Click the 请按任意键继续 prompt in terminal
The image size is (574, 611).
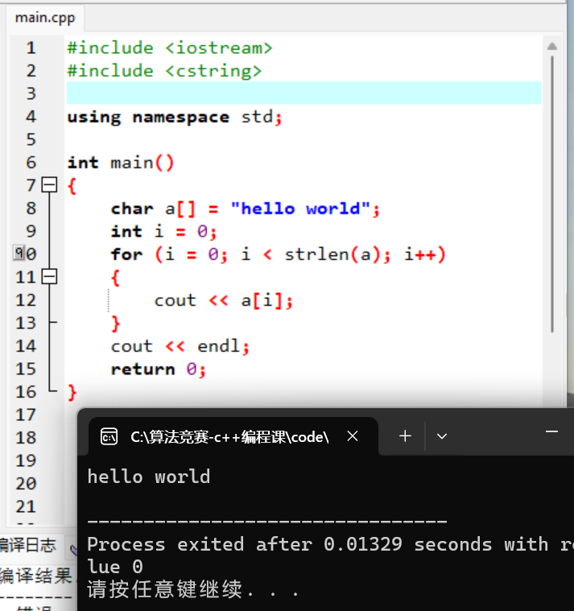[193, 588]
